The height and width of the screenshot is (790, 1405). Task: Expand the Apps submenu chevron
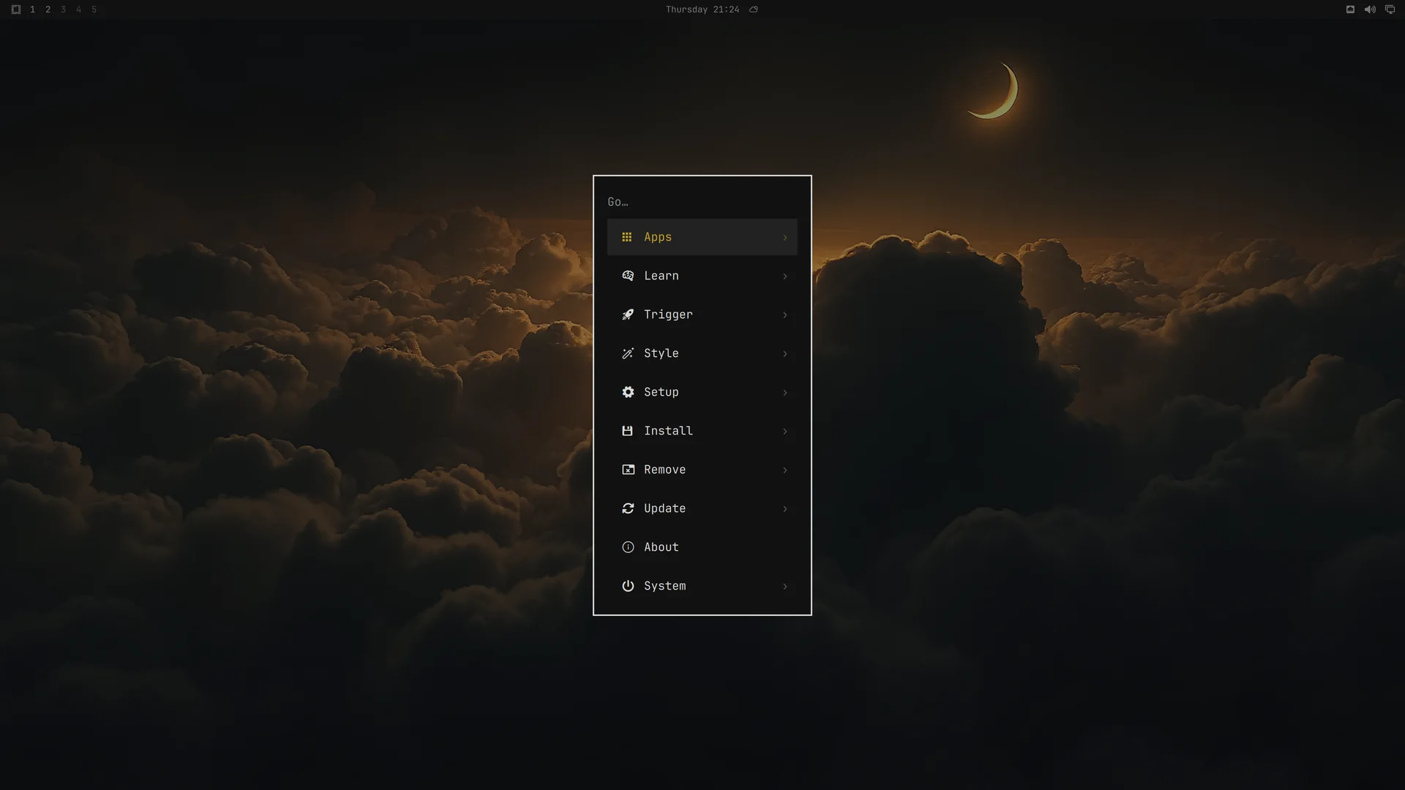coord(785,237)
